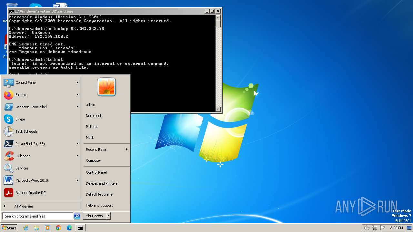Click the network tray icon
The image size is (413, 232).
(375, 228)
